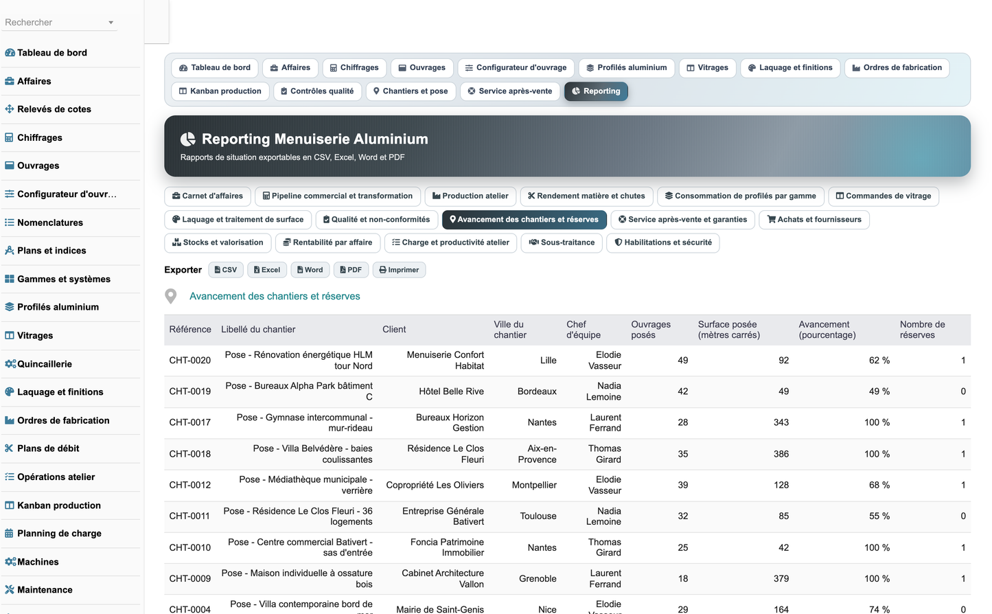Image resolution: width=992 pixels, height=614 pixels.
Task: Open the Kanban production top tab
Action: click(x=220, y=91)
